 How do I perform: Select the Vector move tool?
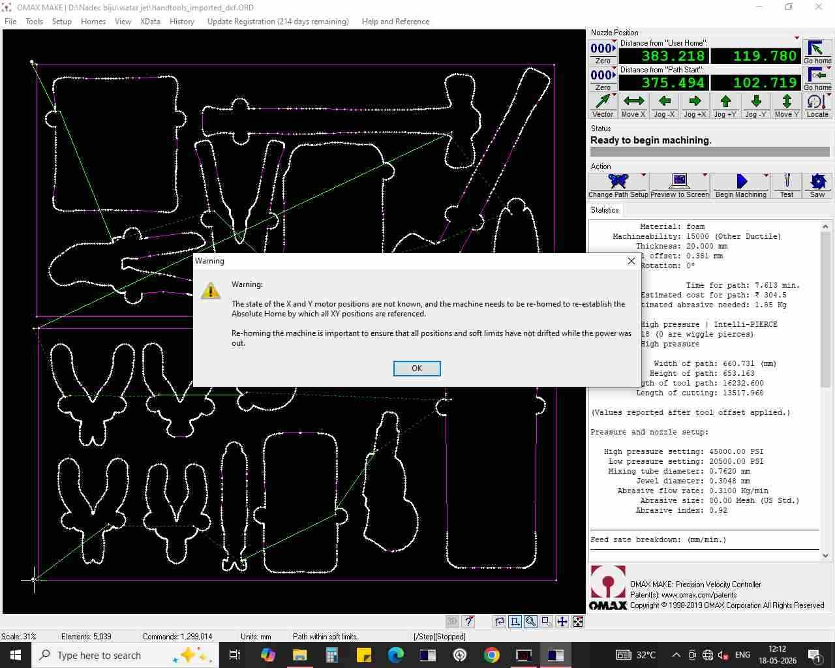603,106
